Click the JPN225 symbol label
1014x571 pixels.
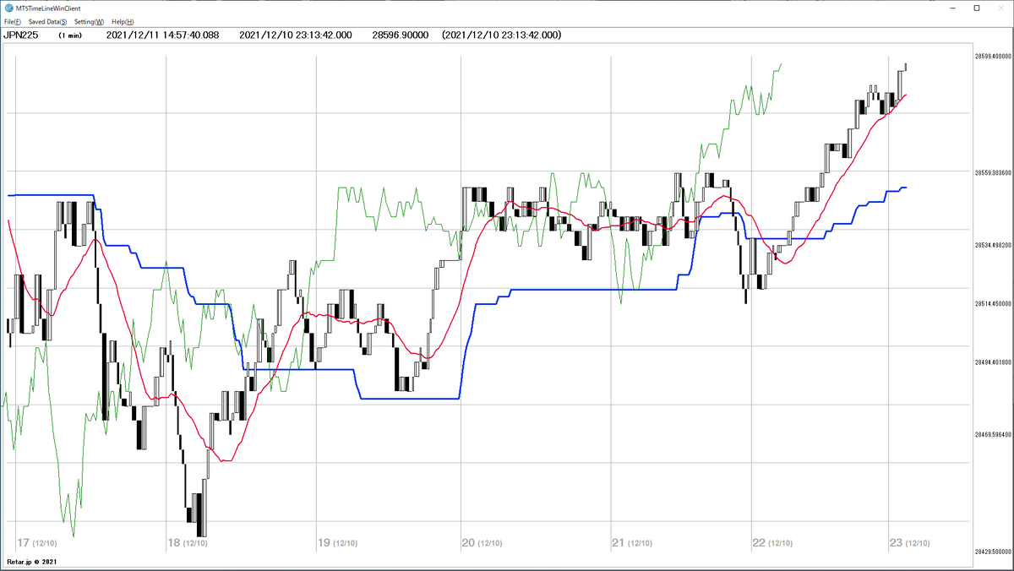click(23, 35)
